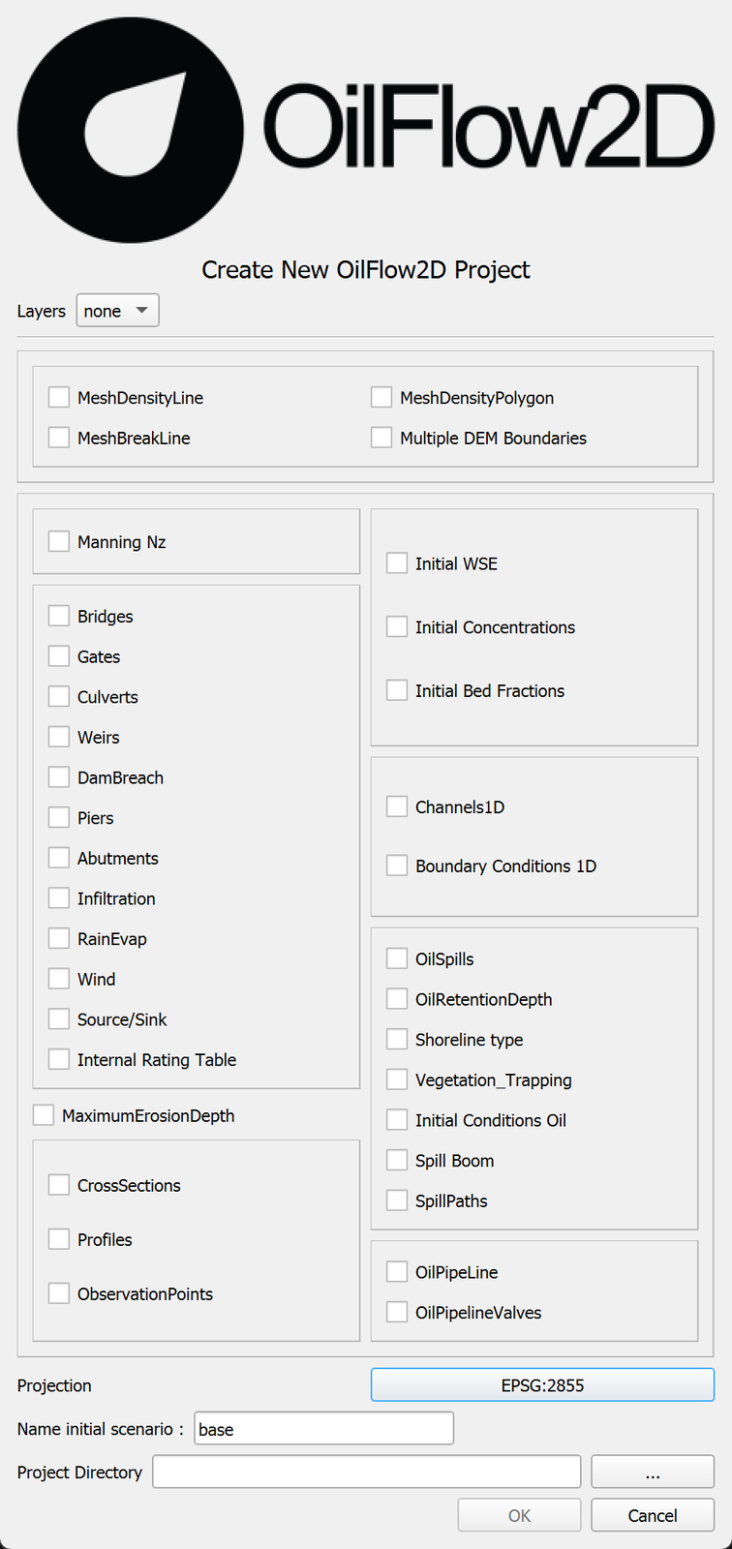Check the OilPipelineValves option
Viewport: 732px width, 1549px height.
tap(397, 1313)
